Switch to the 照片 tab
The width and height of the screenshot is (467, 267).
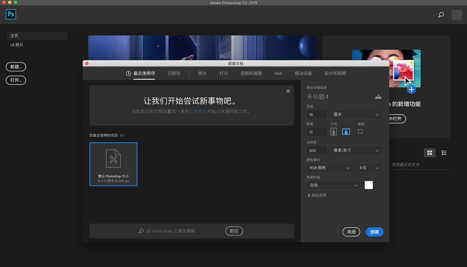click(x=202, y=73)
